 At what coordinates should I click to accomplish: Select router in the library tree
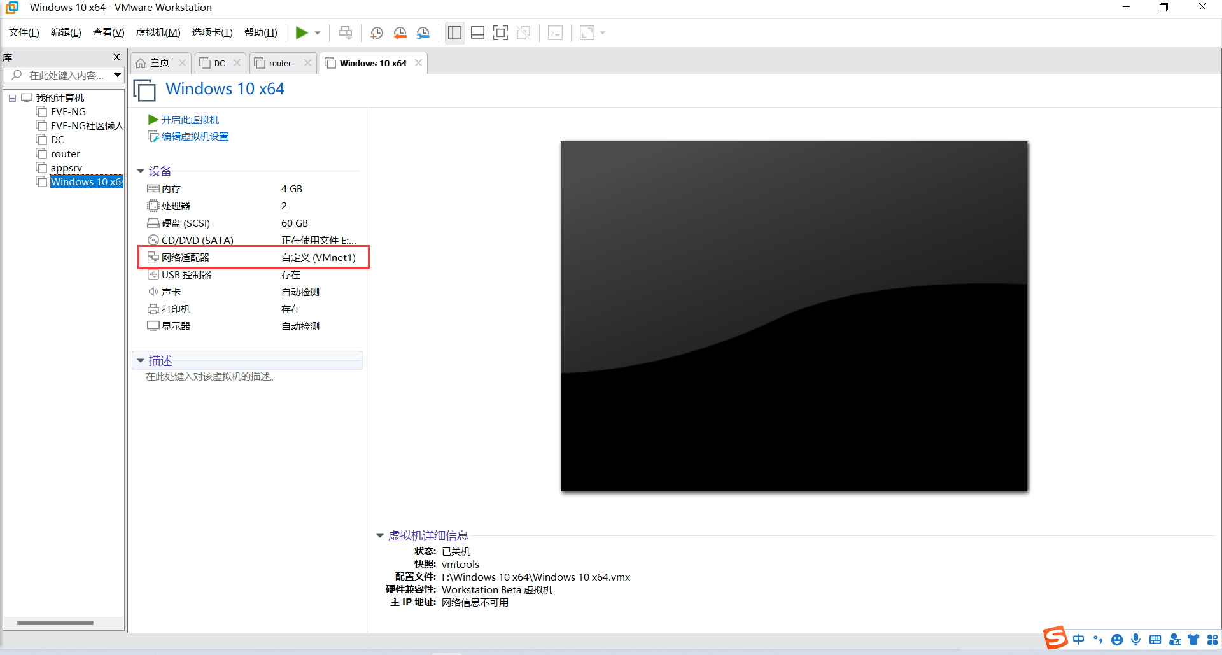66,154
